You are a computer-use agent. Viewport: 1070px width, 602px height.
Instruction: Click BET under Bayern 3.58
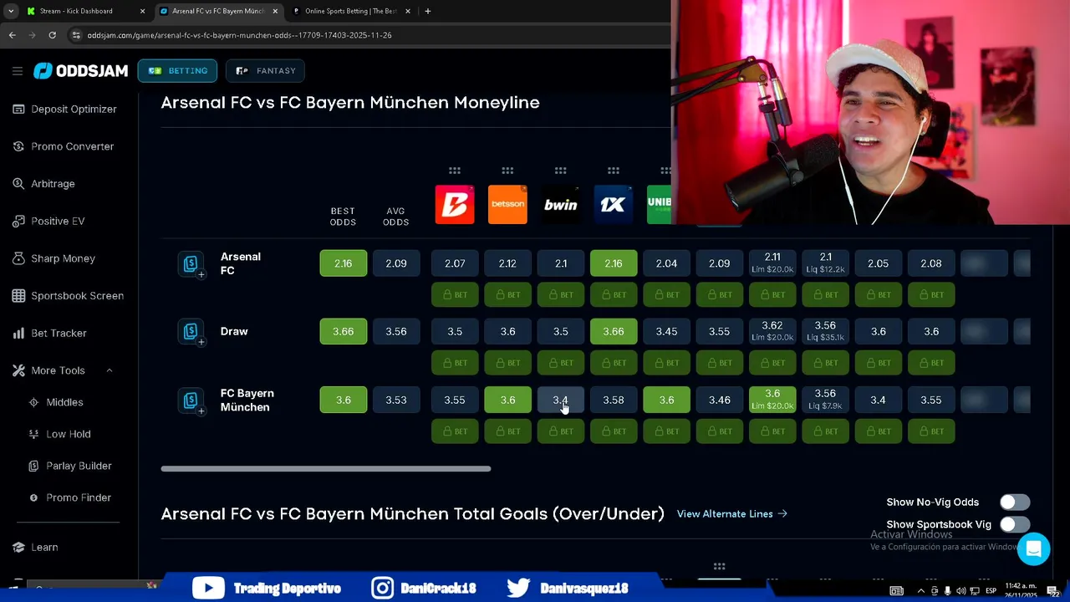pos(614,431)
